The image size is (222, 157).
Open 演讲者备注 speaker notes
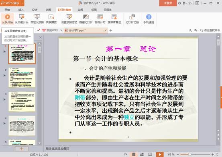pyautogui.click(x=114, y=19)
